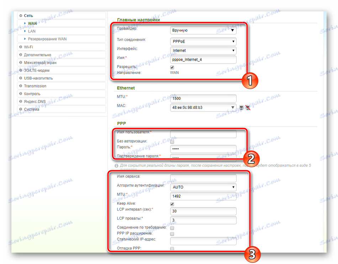Image resolution: width=338 pixels, height=264 pixels.
Task: Open the Transmission menu section
Action: tap(62, 86)
